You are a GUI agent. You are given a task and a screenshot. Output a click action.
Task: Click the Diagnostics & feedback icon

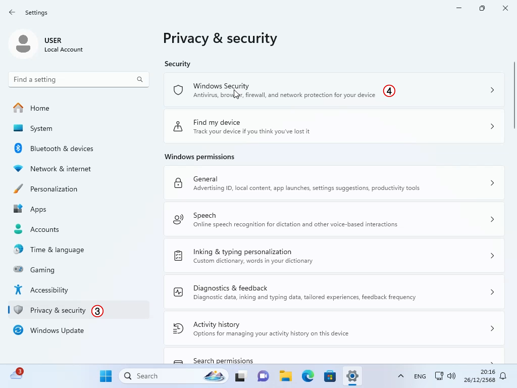[x=178, y=292]
